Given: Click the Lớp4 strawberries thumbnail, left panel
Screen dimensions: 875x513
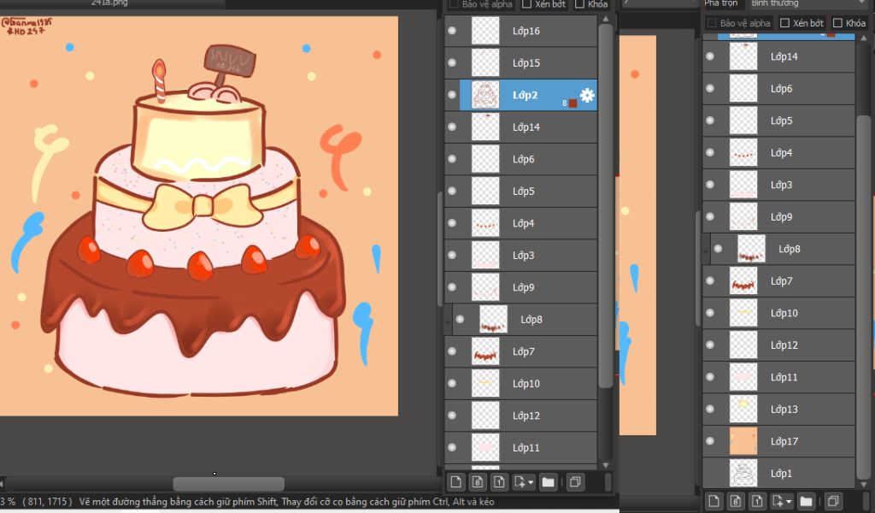Looking at the screenshot, I should click(485, 223).
